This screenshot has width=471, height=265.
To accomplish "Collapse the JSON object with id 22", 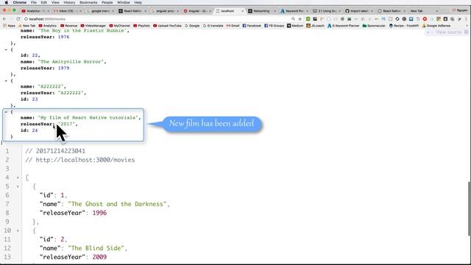I will [x=6, y=49].
